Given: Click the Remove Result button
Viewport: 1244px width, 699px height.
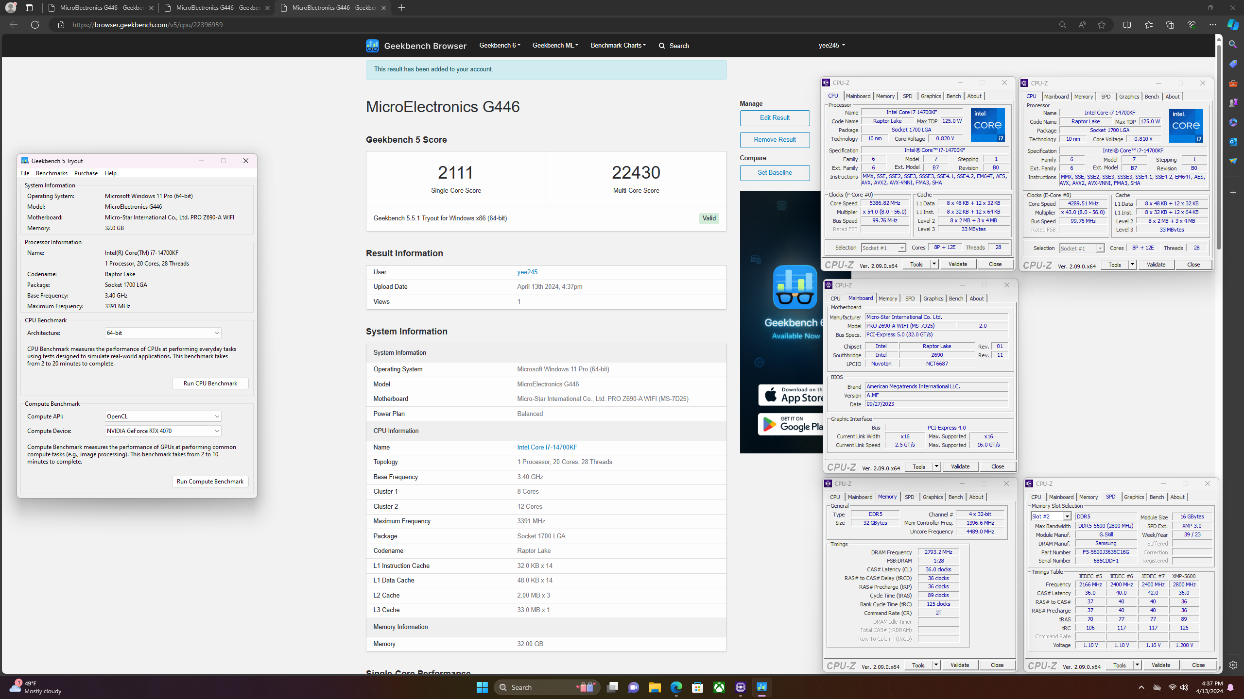Looking at the screenshot, I should (775, 140).
